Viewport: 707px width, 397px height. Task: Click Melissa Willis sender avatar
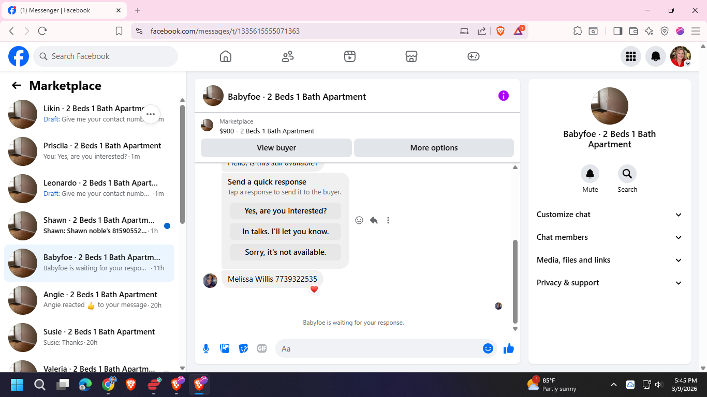[x=210, y=281]
